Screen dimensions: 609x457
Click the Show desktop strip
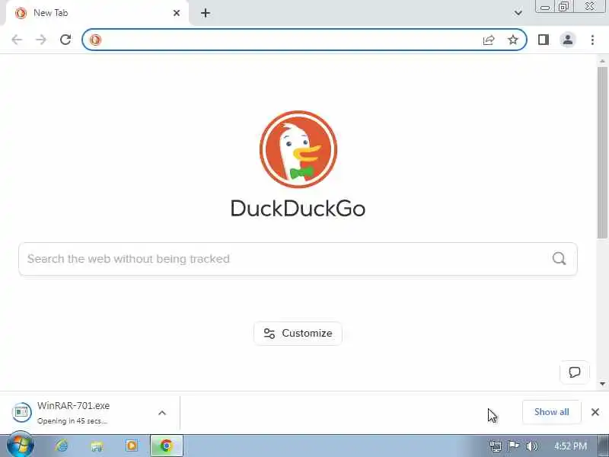tap(604, 446)
